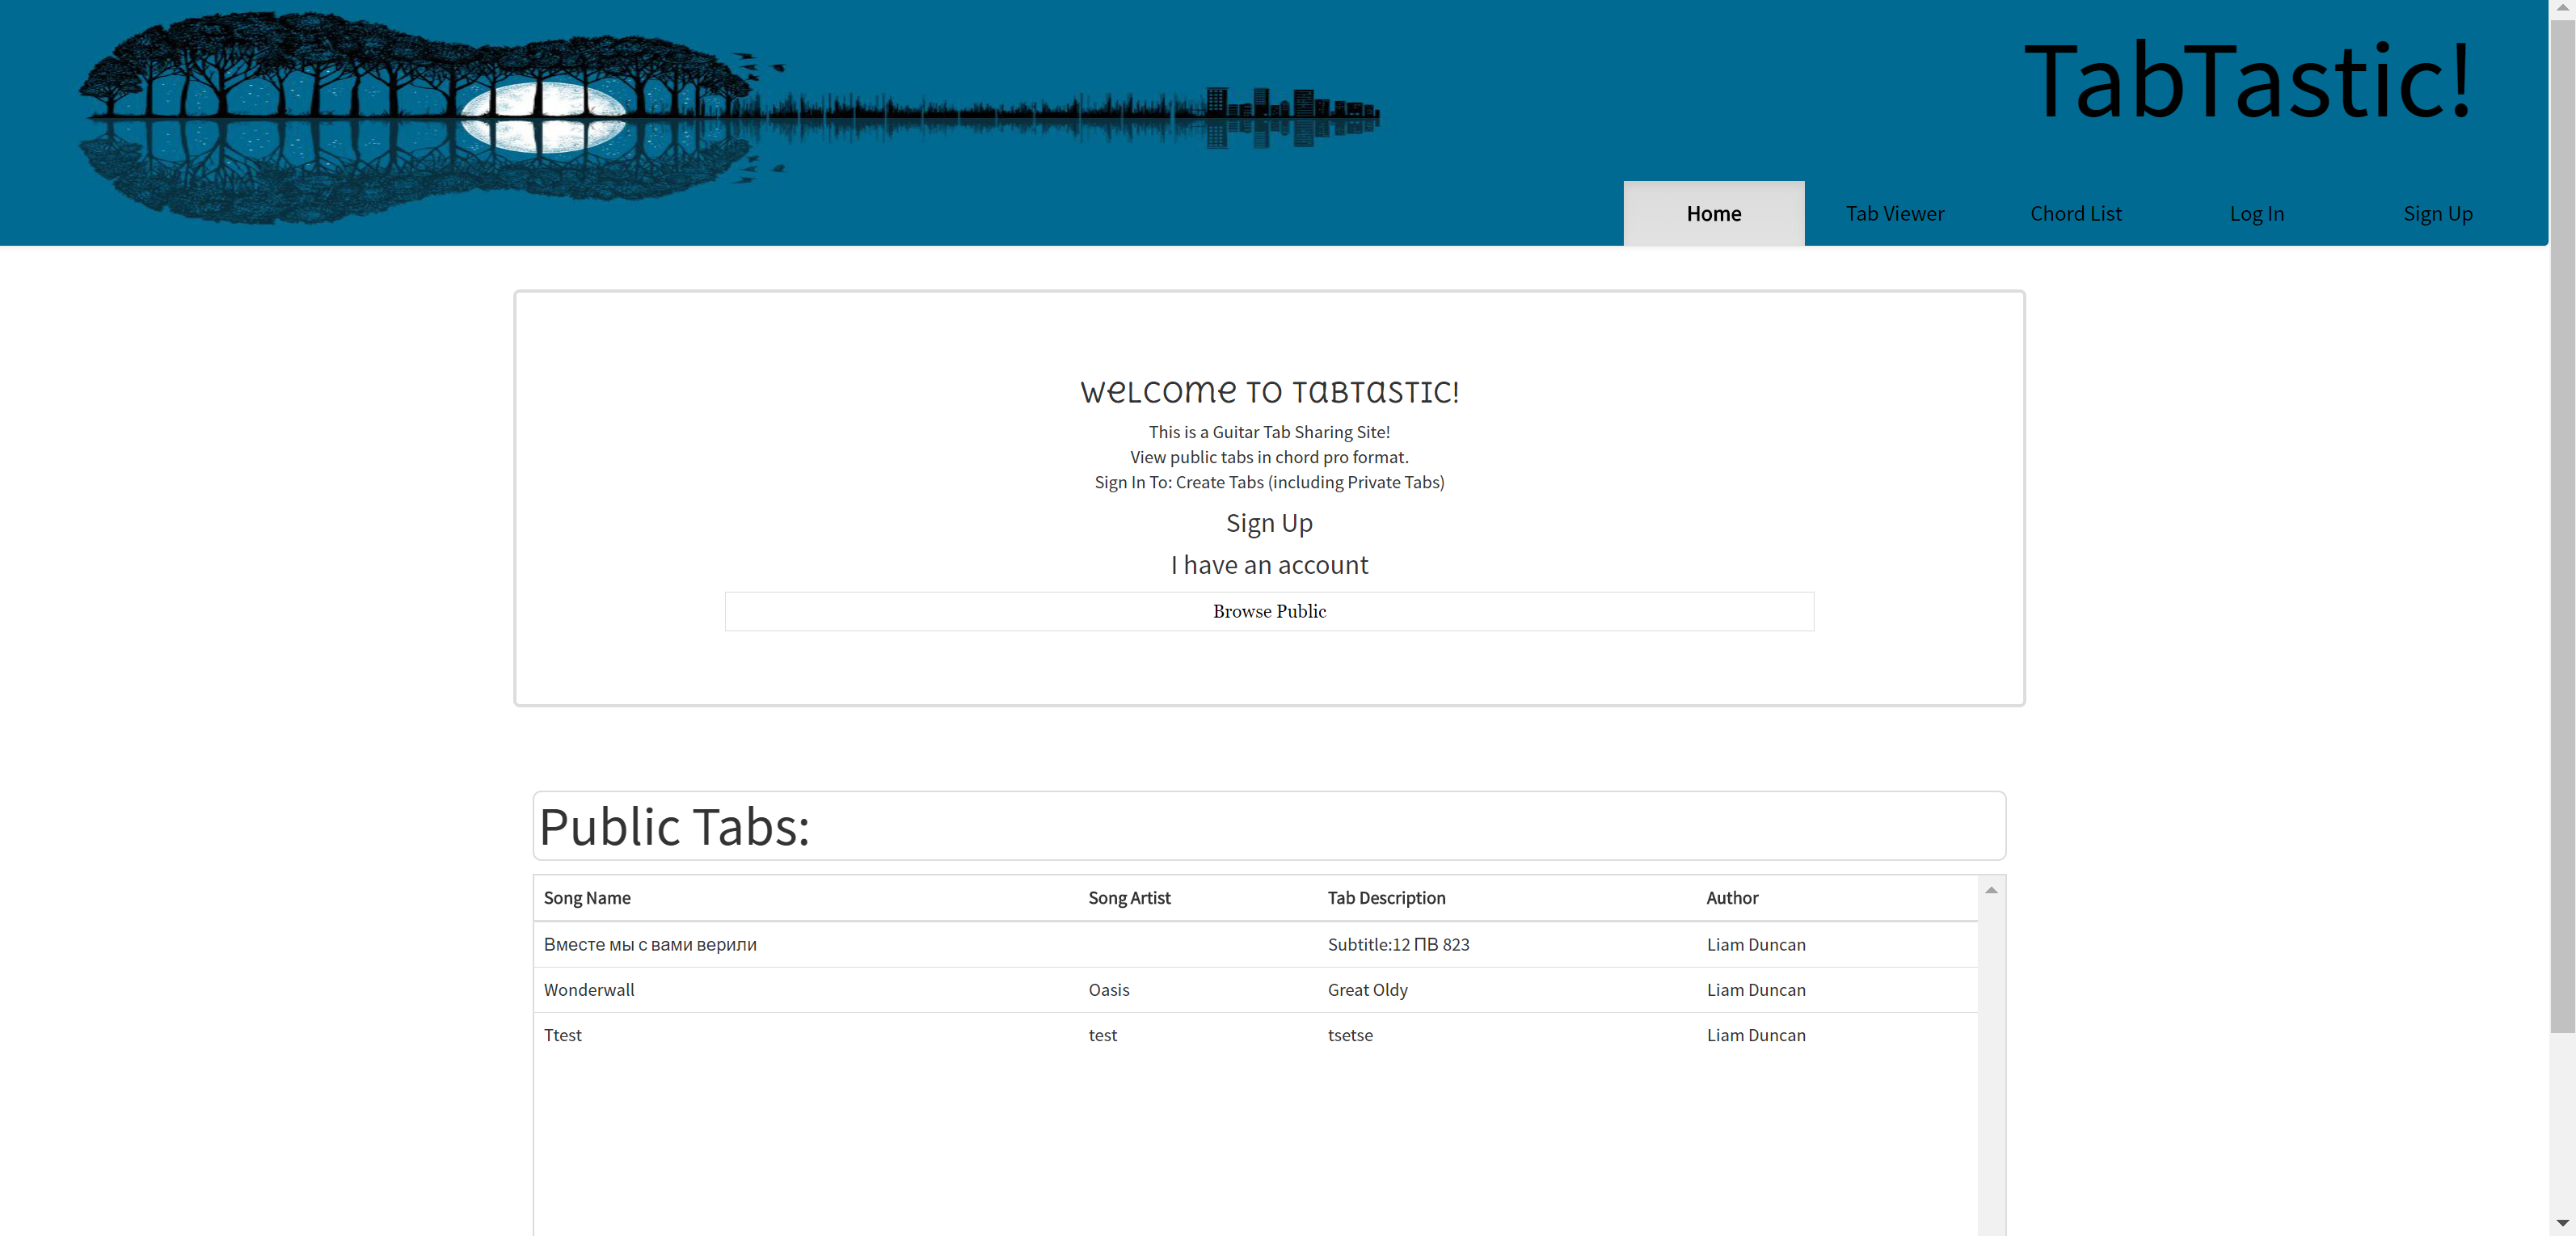
Task: Switch to the Tab Viewer page
Action: click(1894, 213)
